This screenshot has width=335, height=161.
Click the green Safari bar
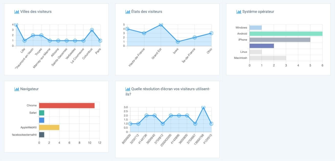[41, 113]
